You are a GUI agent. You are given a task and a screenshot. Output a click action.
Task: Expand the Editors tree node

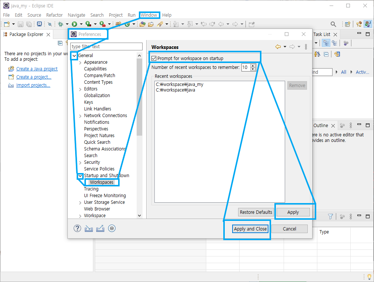tap(80, 89)
